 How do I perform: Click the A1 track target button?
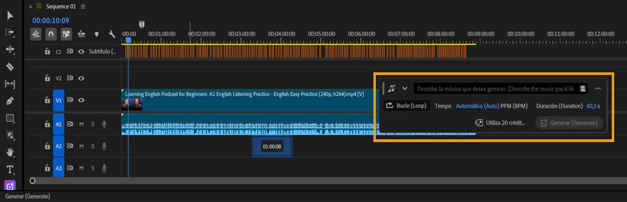[x=59, y=124]
